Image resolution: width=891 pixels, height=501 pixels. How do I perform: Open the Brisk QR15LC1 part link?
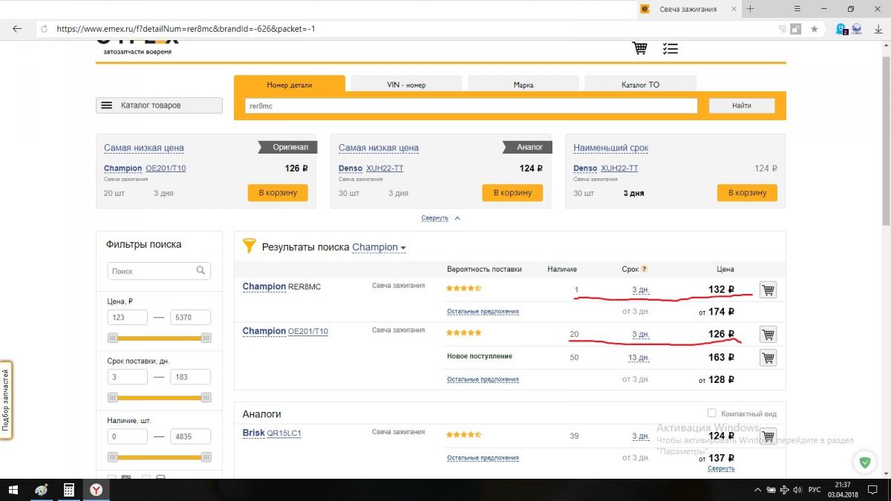point(272,433)
